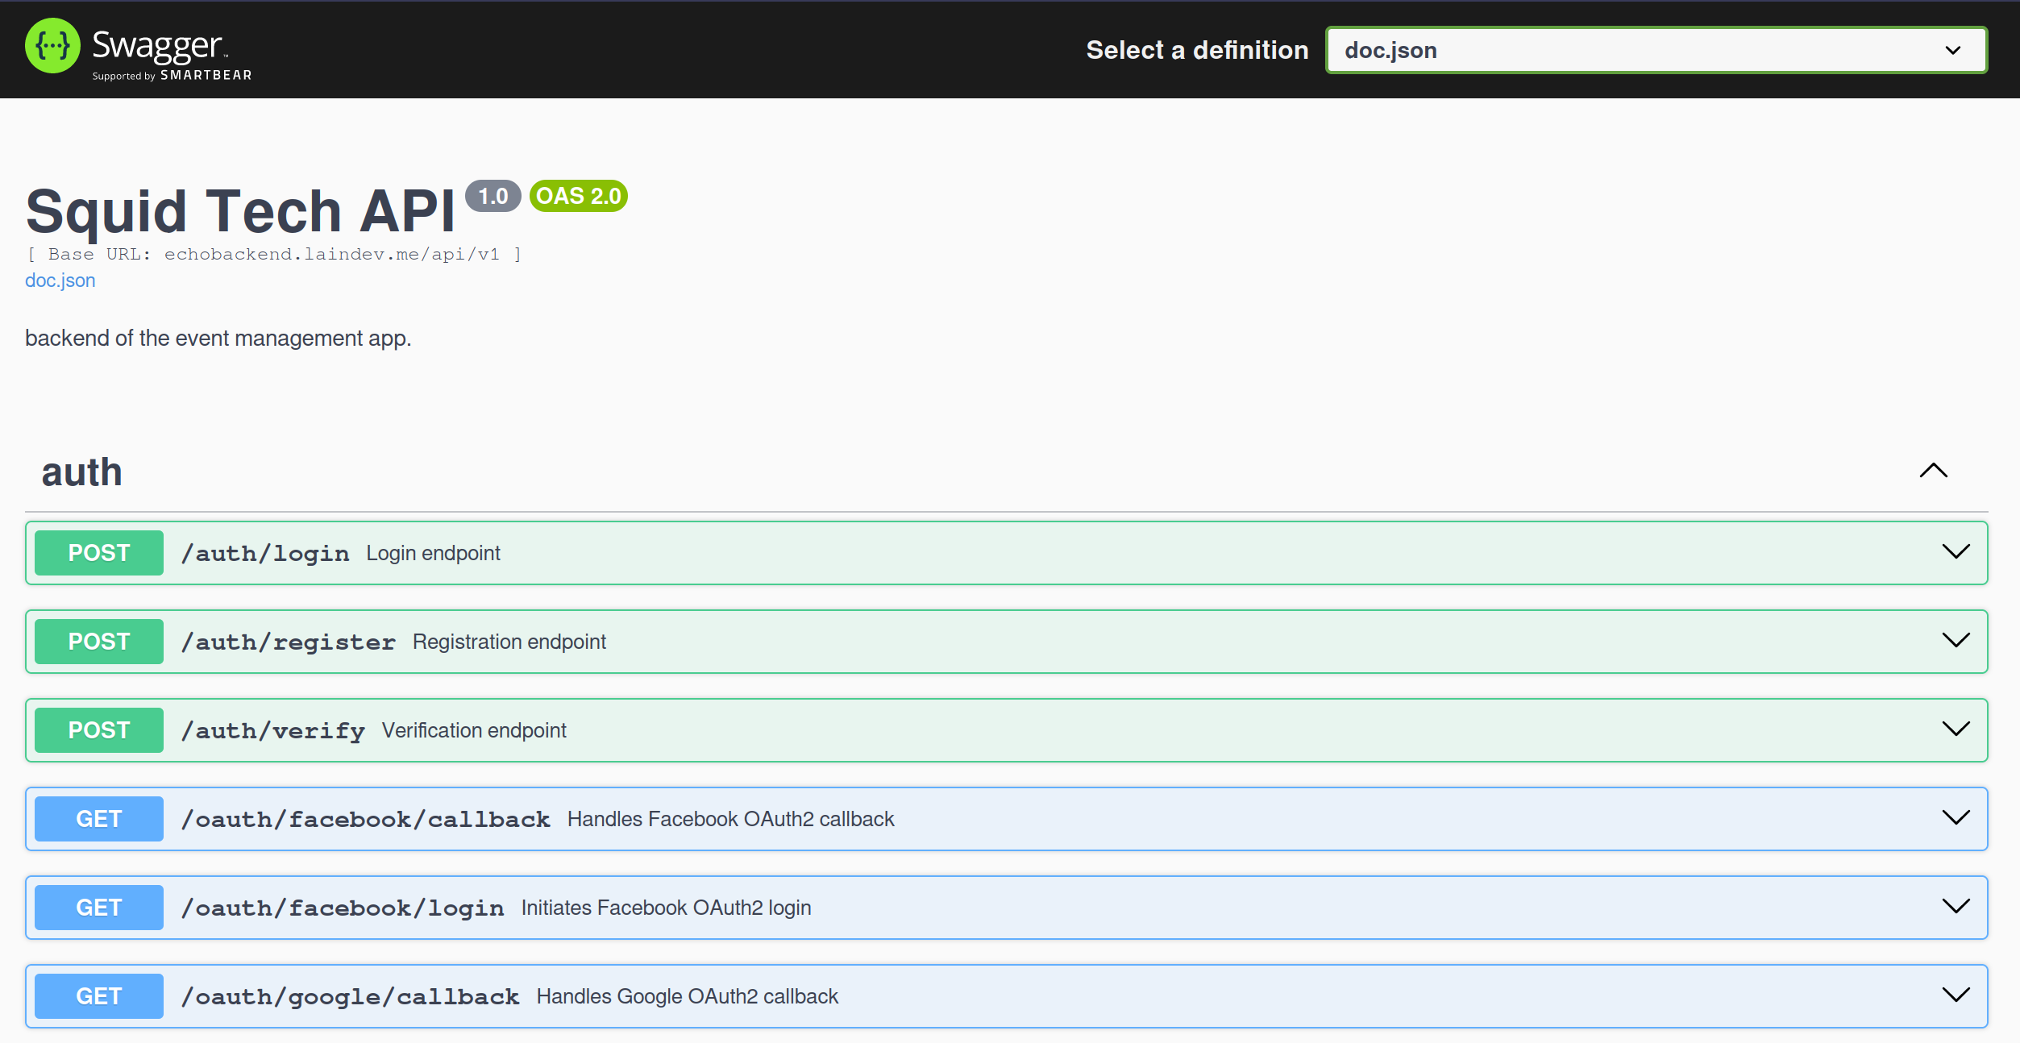
Task: Expand the /auth/register chevron arrow
Action: (1956, 641)
